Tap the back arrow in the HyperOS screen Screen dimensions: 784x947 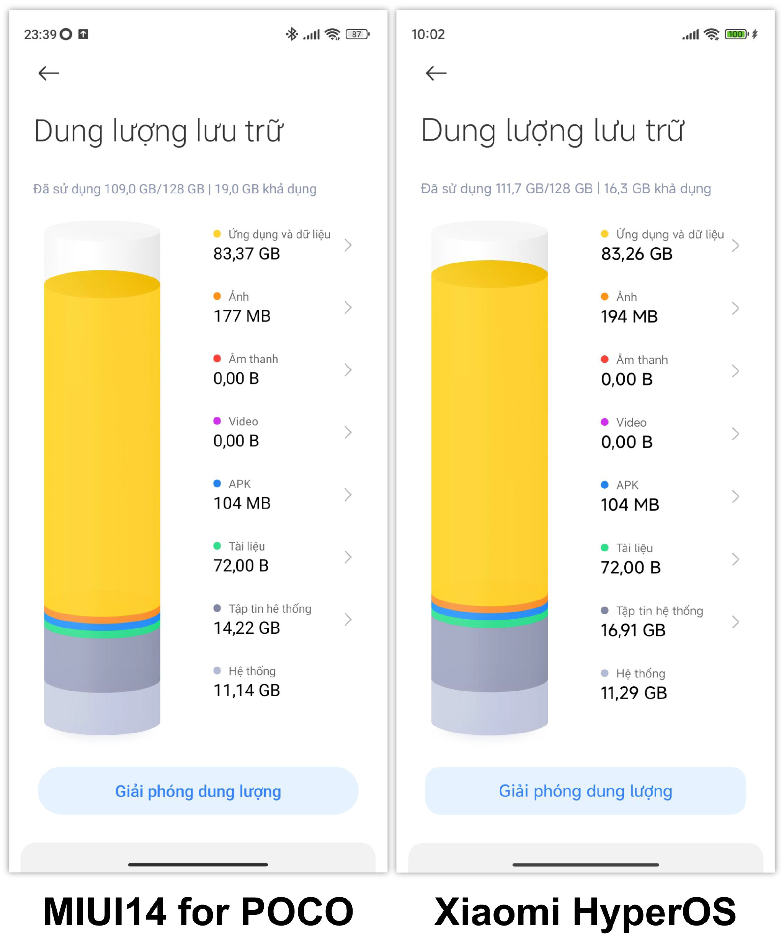coord(436,73)
